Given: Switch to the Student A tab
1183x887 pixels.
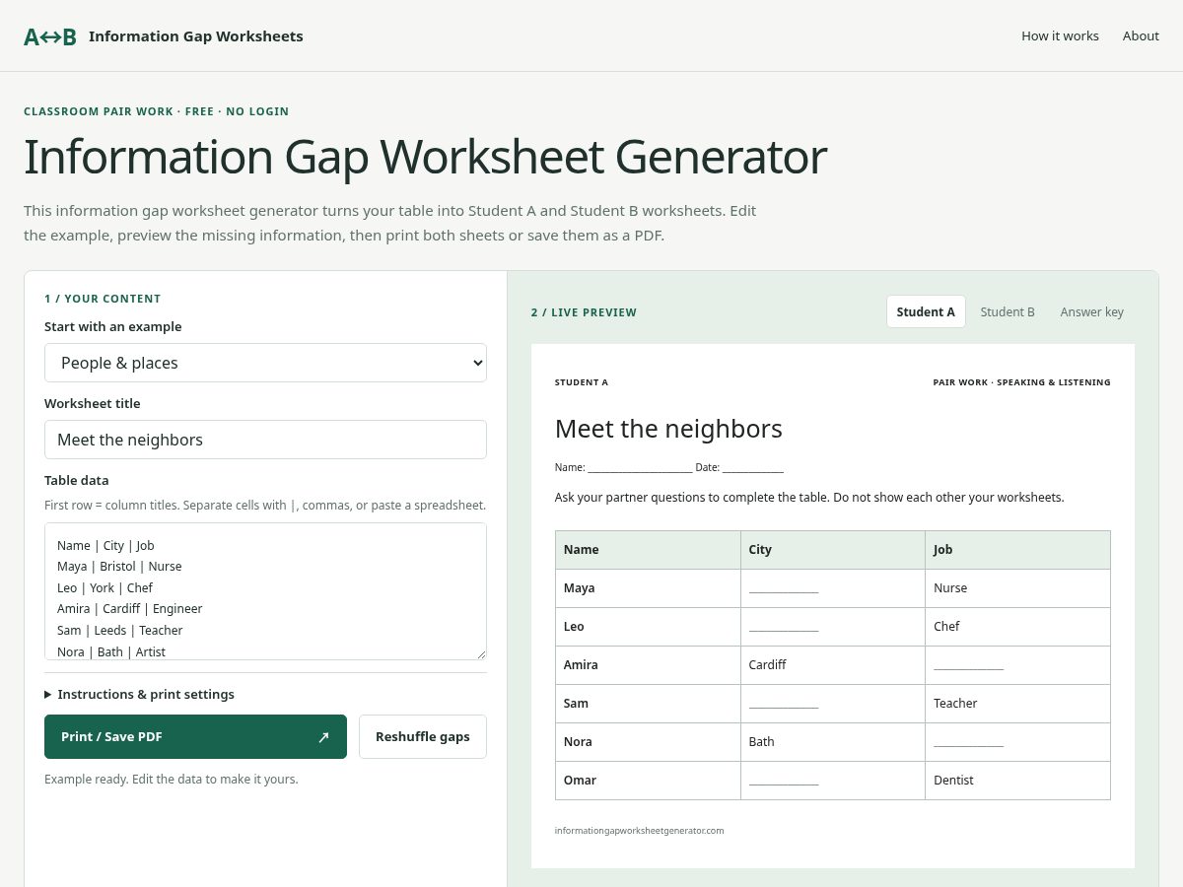Looking at the screenshot, I should tap(926, 311).
